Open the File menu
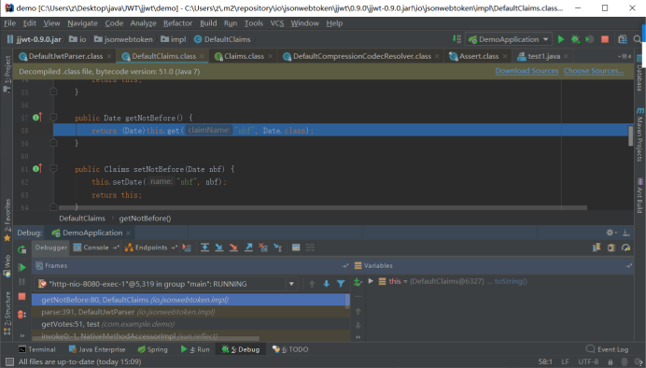This screenshot has height=368, width=646. tap(9, 23)
